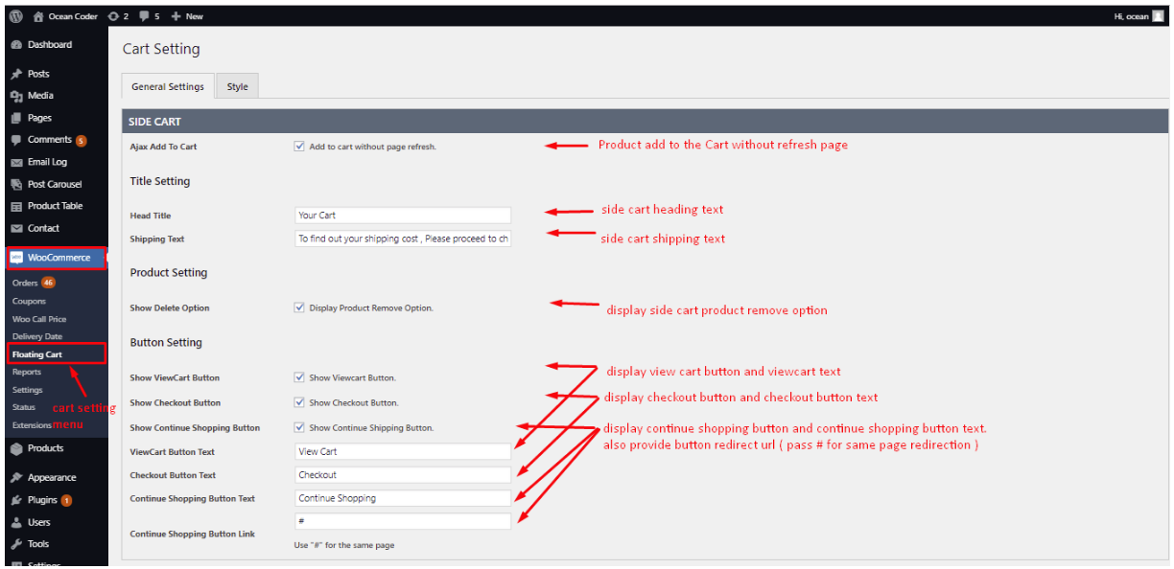Click the Shipping Text input field
The height and width of the screenshot is (569, 1174).
tap(403, 239)
